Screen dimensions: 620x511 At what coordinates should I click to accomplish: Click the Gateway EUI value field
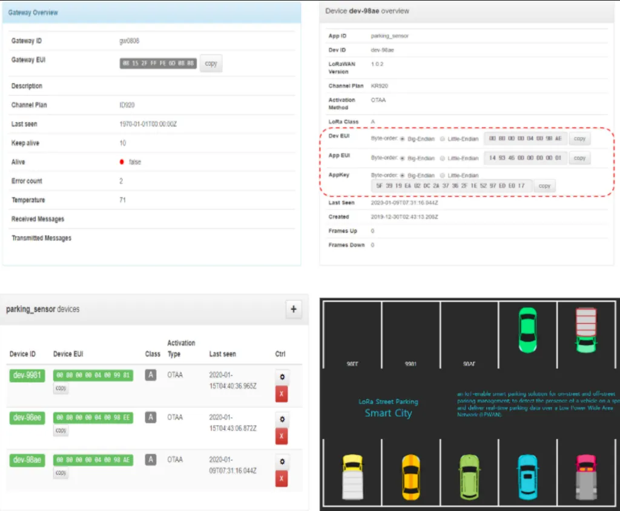[158, 64]
